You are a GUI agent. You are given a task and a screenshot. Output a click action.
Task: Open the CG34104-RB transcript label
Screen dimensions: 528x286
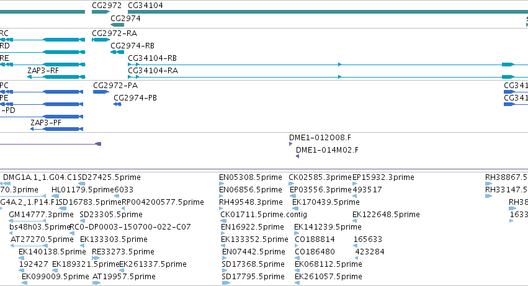[152, 58]
